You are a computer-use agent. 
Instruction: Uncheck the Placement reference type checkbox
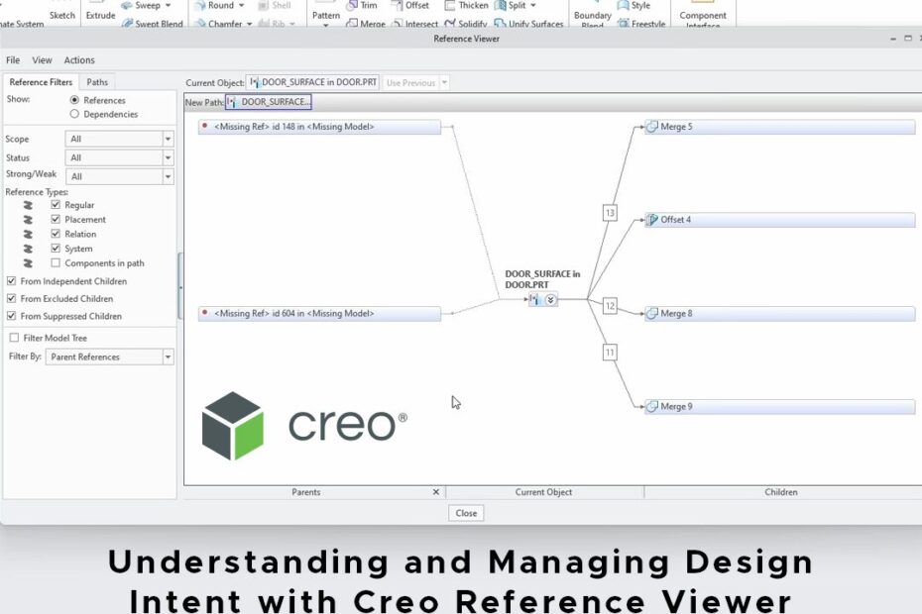coord(56,219)
